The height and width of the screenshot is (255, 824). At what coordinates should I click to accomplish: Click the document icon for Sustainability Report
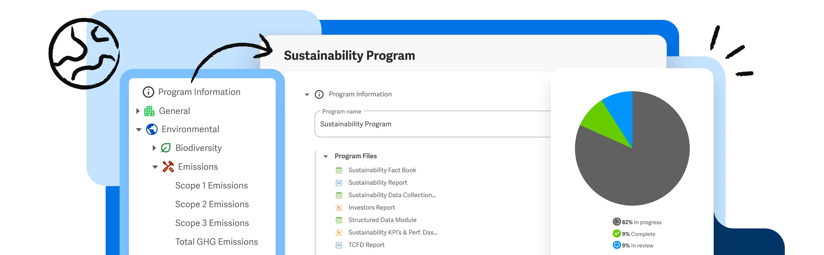point(339,183)
